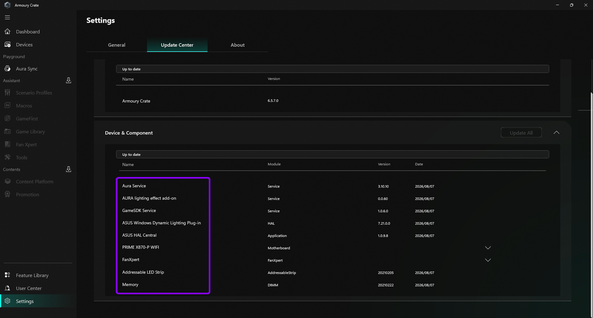
Task: Click the Contents download icon
Action: tap(69, 169)
